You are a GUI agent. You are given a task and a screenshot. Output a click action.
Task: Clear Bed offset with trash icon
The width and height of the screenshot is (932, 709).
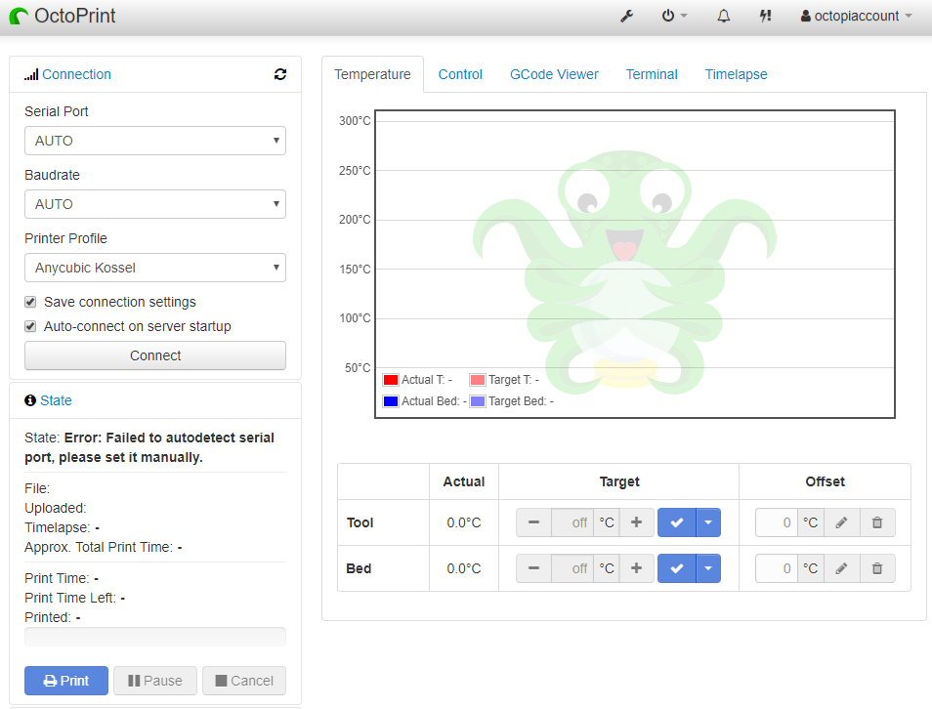[x=877, y=568]
